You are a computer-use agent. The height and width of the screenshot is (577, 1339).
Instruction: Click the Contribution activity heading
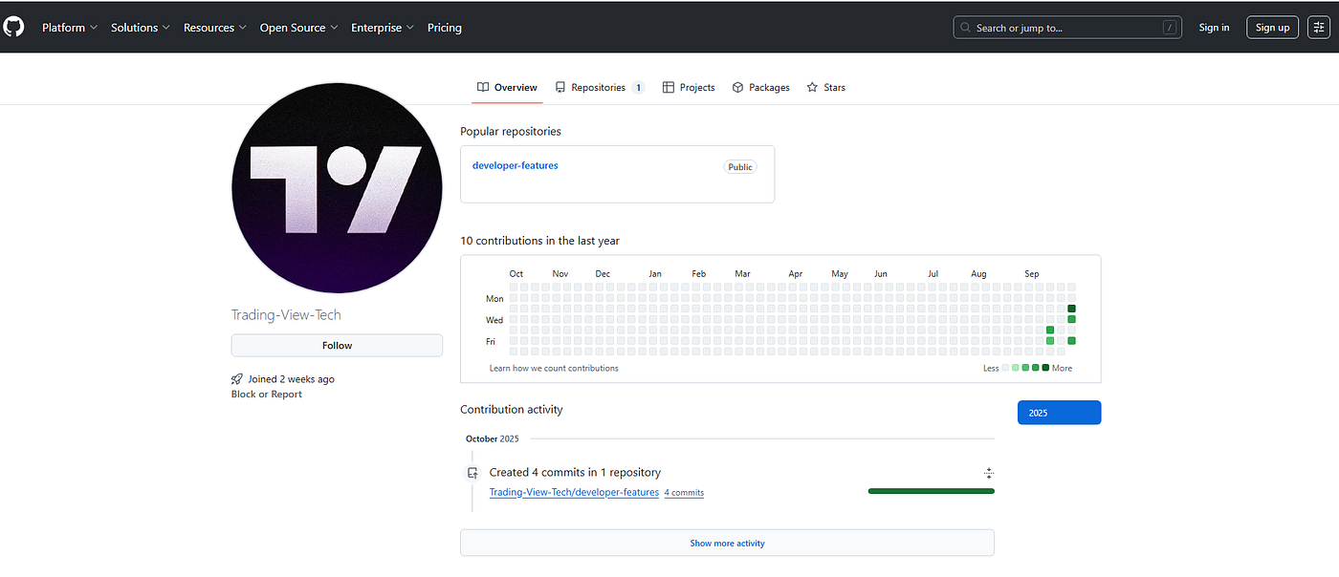512,409
